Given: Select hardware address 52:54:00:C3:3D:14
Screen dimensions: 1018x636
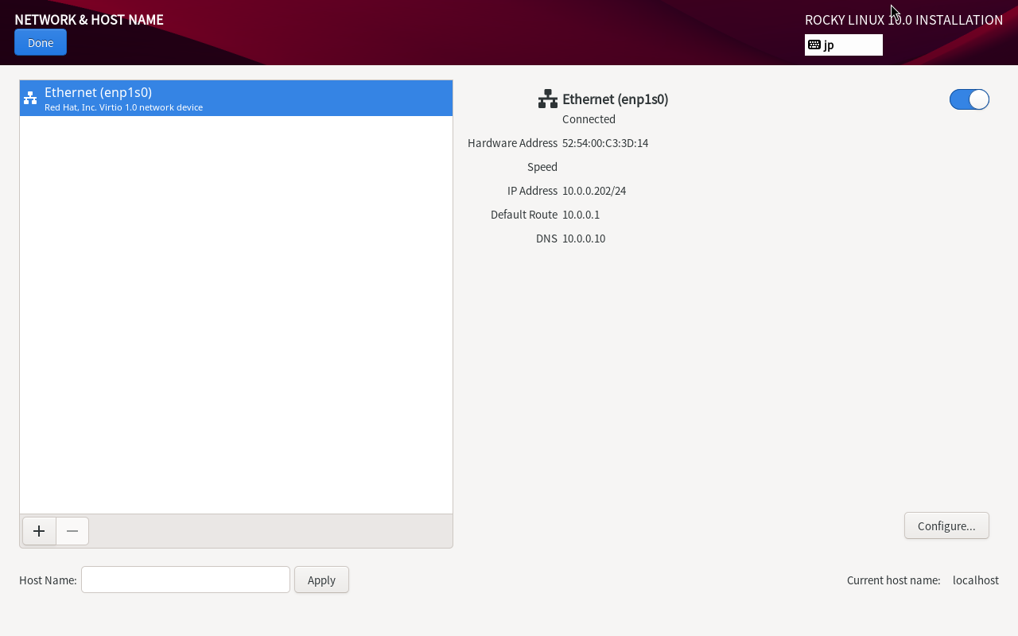Looking at the screenshot, I should click(x=605, y=143).
